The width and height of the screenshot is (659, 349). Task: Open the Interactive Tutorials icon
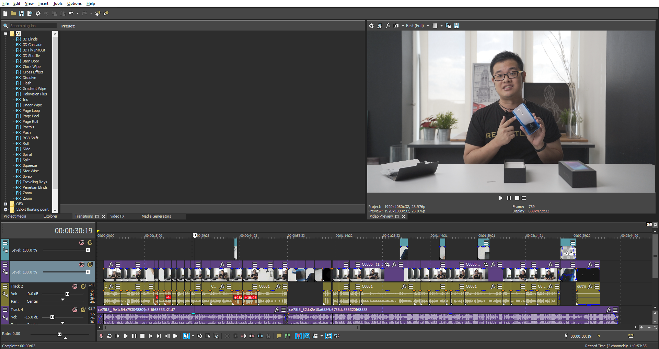[98, 13]
